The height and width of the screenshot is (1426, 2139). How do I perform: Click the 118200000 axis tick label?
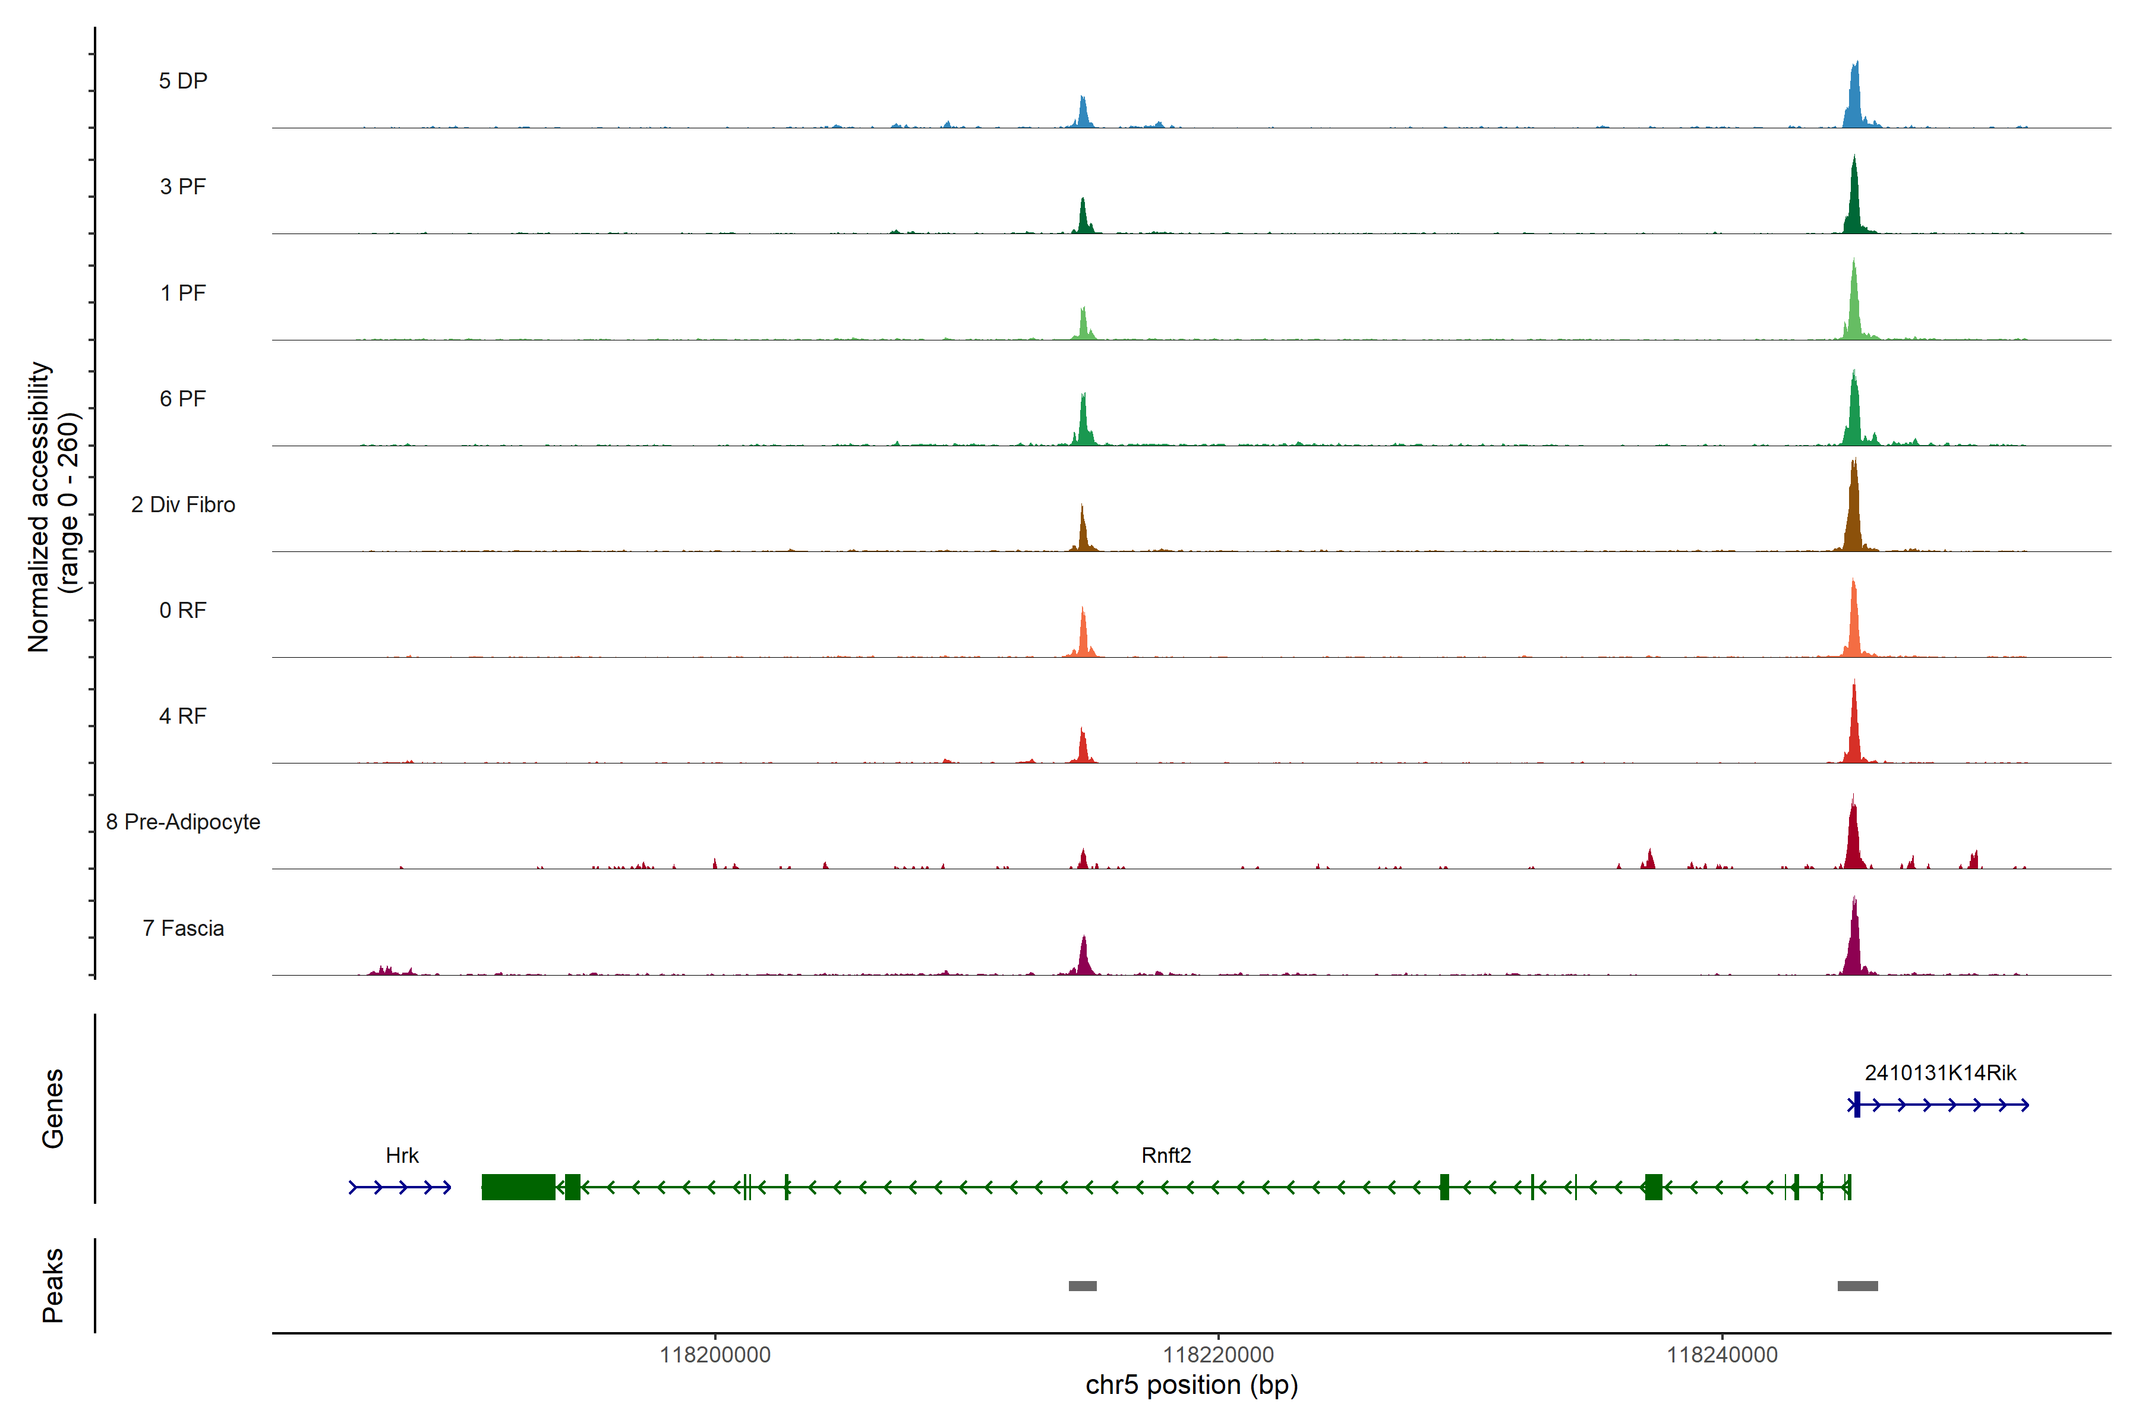click(715, 1355)
